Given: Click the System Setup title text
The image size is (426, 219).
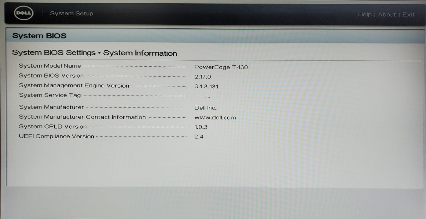Looking at the screenshot, I should 72,13.
